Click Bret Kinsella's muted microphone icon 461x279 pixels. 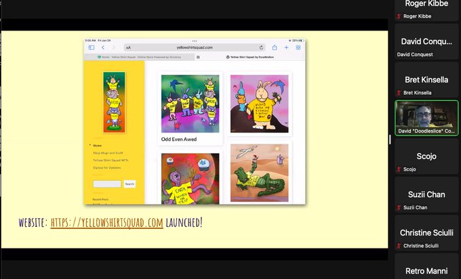[x=399, y=93]
